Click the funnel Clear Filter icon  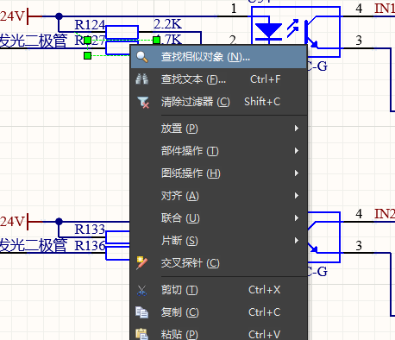143,103
